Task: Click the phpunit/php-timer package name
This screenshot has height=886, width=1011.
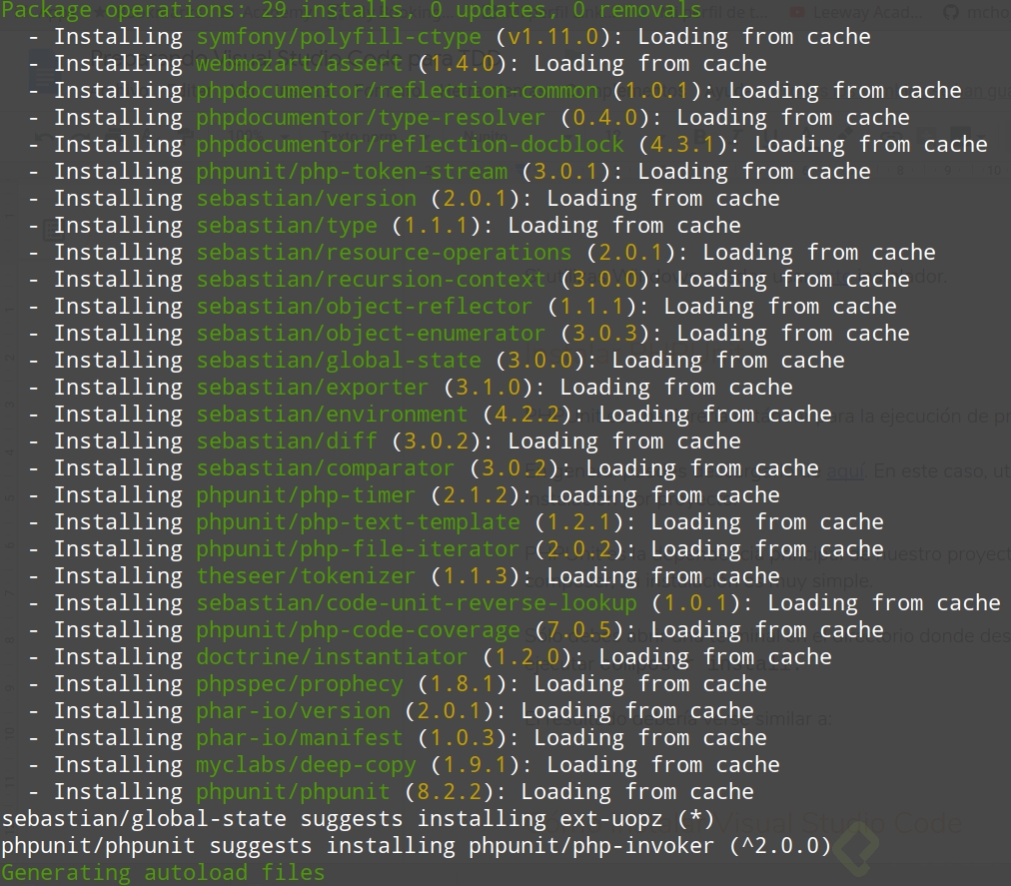Action: 307,495
